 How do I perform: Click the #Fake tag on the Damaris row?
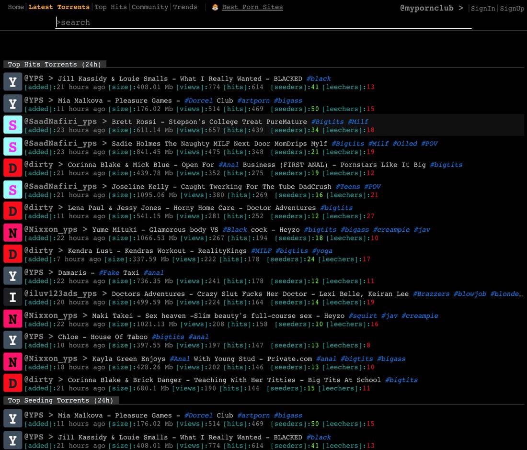click(109, 273)
